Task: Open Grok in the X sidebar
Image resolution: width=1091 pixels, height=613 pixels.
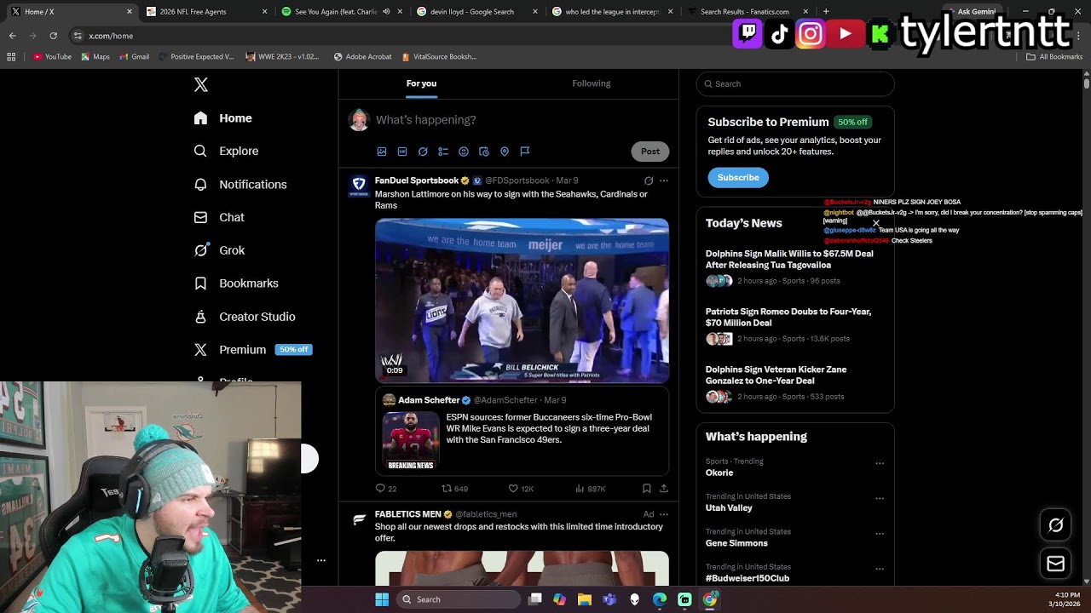Action: 219,250
